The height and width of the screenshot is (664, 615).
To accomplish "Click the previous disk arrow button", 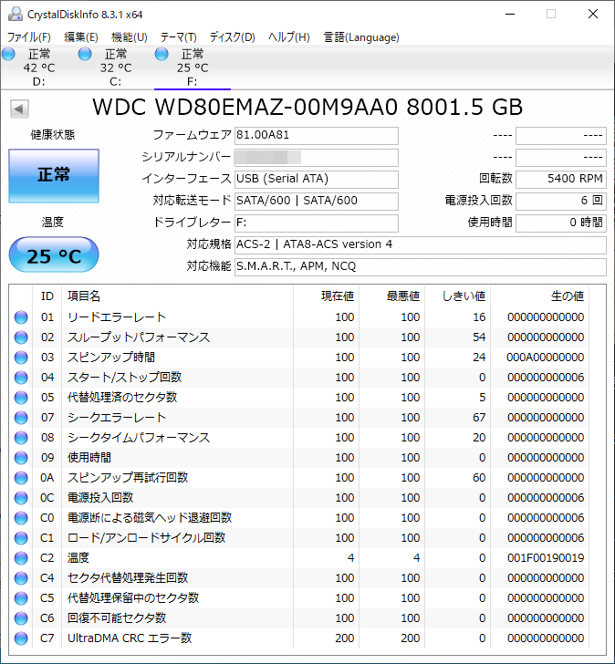I will click(19, 109).
